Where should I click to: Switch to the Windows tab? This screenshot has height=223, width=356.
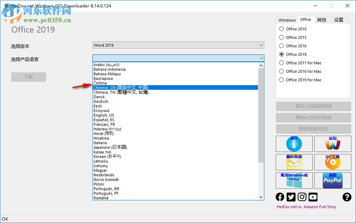coord(287,20)
